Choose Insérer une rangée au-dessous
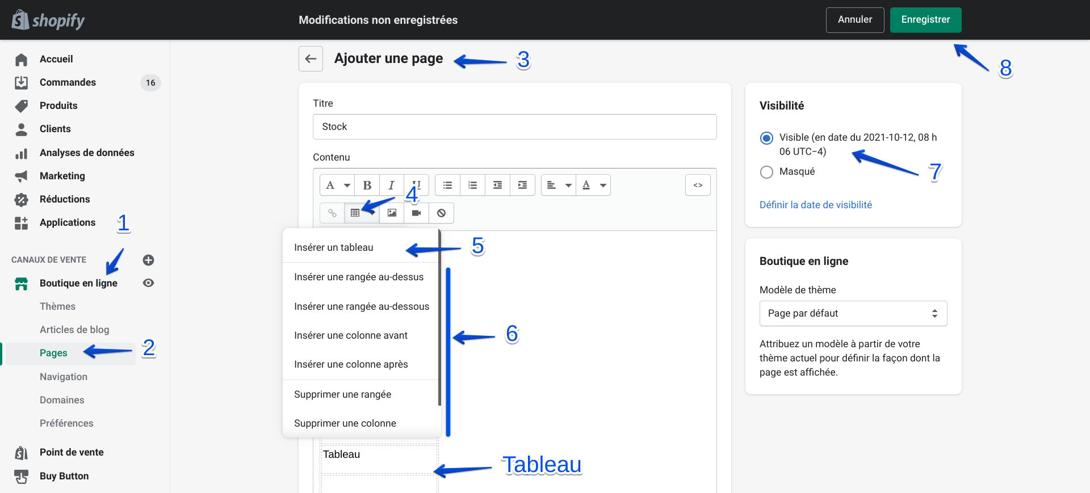 click(x=362, y=306)
